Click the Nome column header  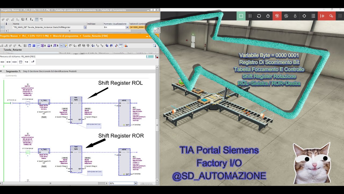50,24
